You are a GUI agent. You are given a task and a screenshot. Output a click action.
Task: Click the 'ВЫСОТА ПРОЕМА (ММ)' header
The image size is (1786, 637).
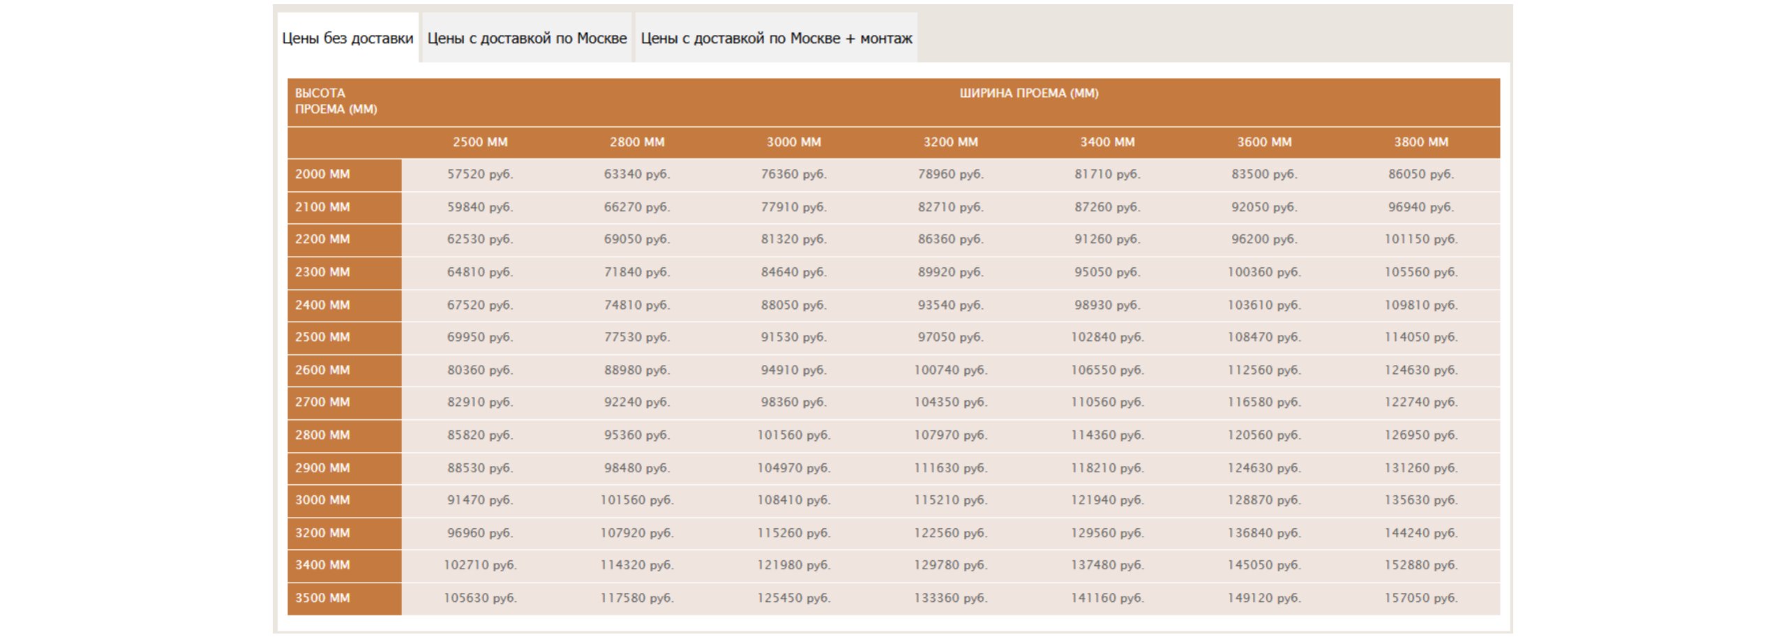tap(336, 101)
